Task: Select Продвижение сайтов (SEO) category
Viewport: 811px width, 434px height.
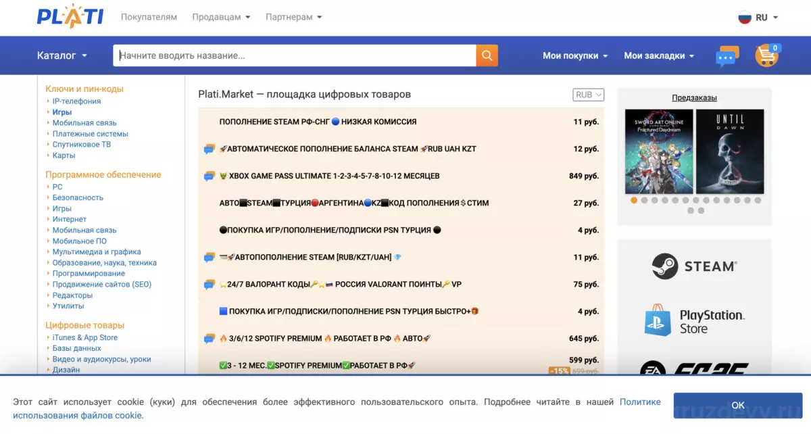Action: coord(102,285)
